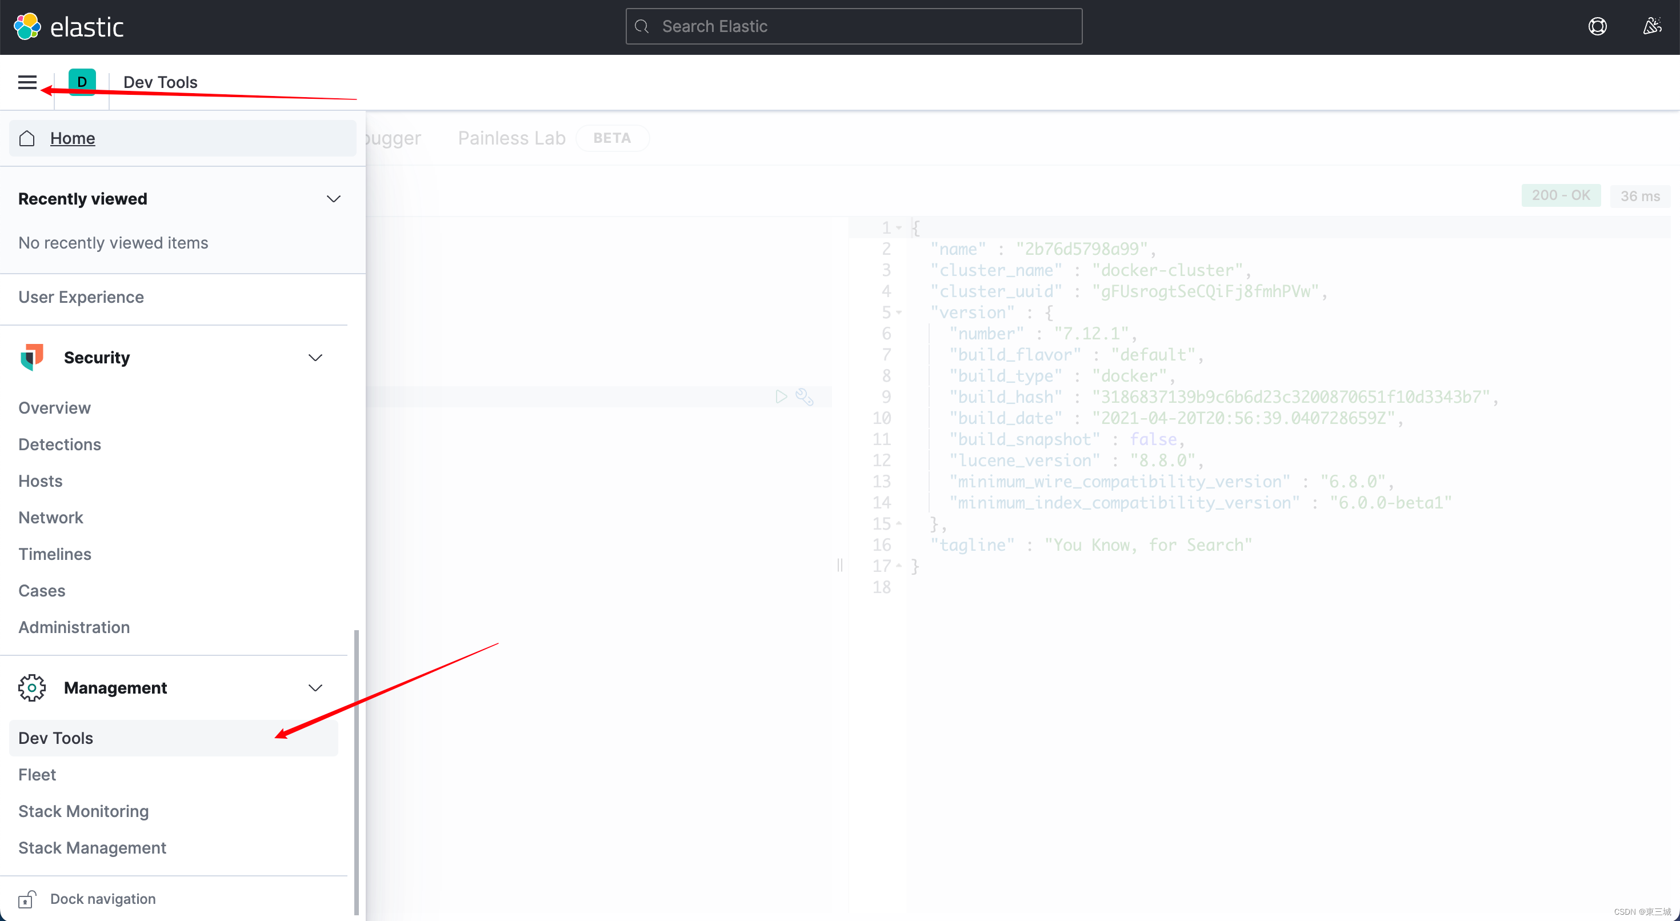Screen dimensions: 1680x921
Task: Open Hosts in Security
Action: pos(41,480)
